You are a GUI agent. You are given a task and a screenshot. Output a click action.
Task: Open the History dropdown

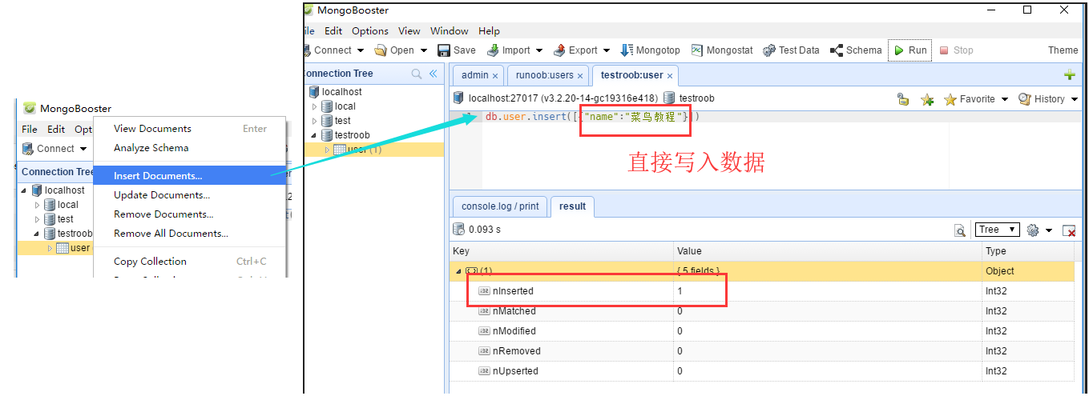coord(1048,99)
